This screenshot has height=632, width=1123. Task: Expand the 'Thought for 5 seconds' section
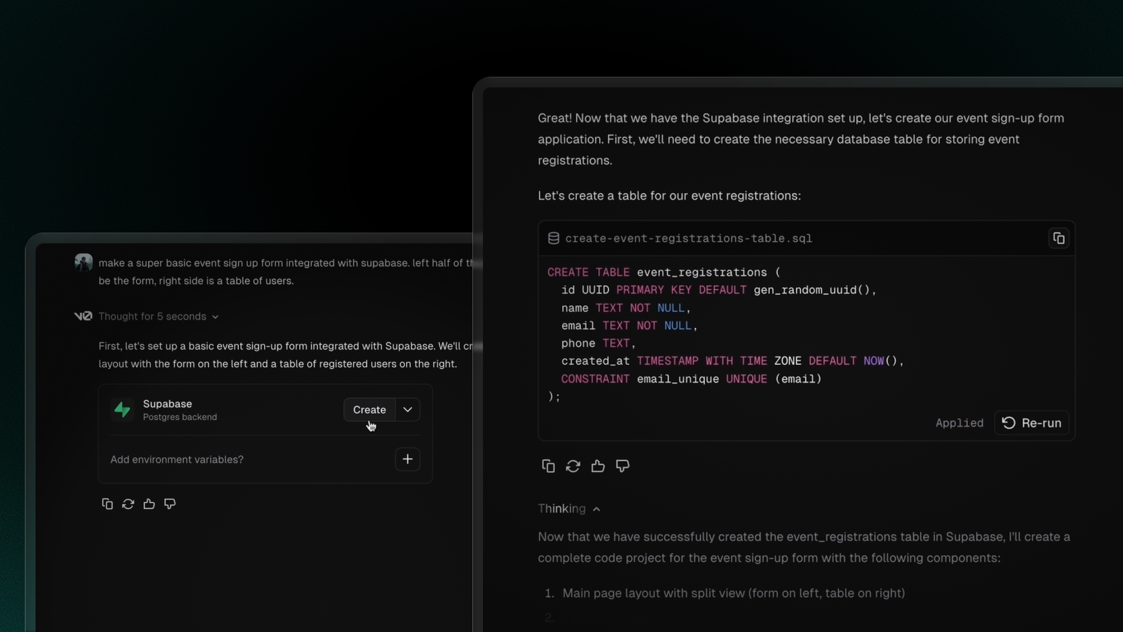(158, 316)
